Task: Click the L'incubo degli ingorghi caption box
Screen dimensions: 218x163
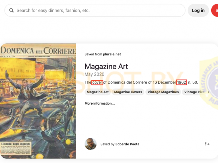Action: click(16, 149)
